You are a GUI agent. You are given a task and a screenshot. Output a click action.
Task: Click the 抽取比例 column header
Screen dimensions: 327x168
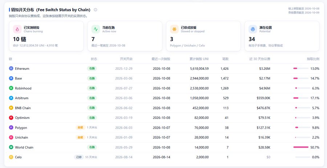[313, 59]
